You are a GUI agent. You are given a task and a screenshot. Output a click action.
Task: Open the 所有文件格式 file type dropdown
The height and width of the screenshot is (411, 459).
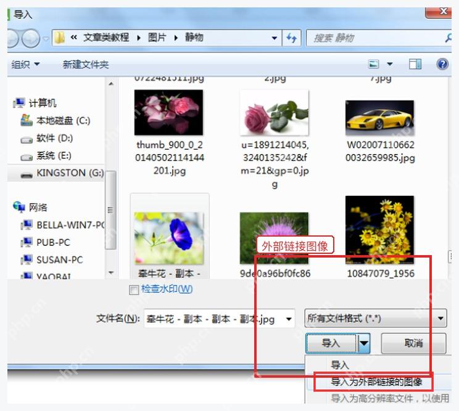(376, 318)
